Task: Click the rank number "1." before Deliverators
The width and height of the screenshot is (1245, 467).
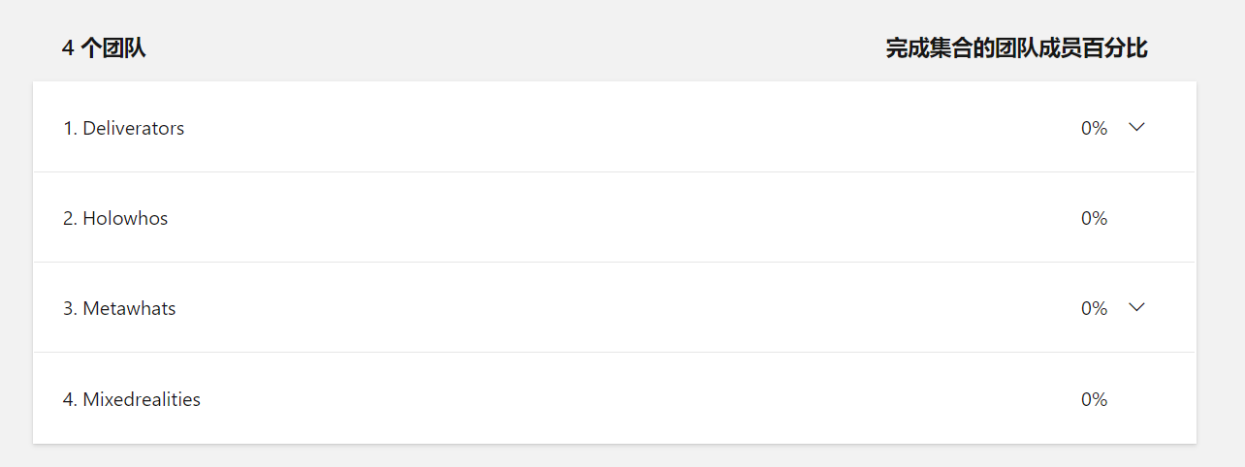Action: point(70,128)
